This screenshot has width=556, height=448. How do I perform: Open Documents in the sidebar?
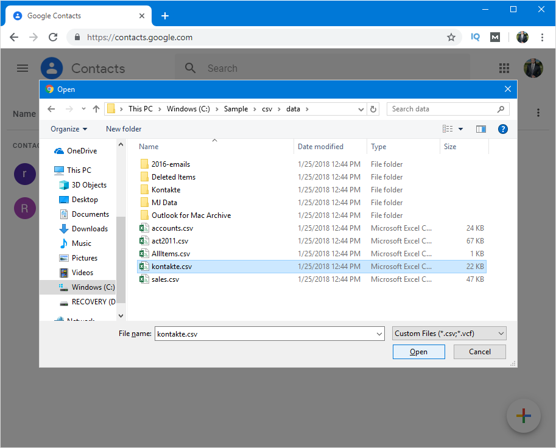[84, 214]
